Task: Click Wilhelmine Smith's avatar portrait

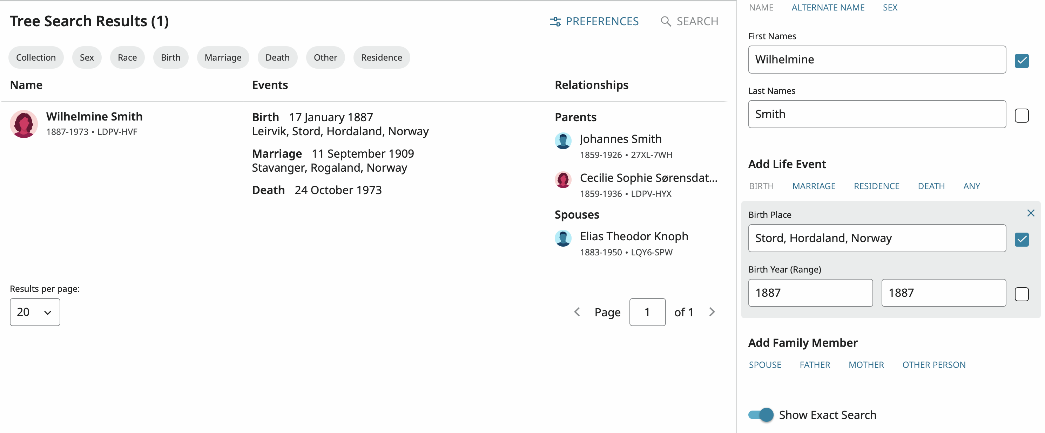Action: [24, 124]
